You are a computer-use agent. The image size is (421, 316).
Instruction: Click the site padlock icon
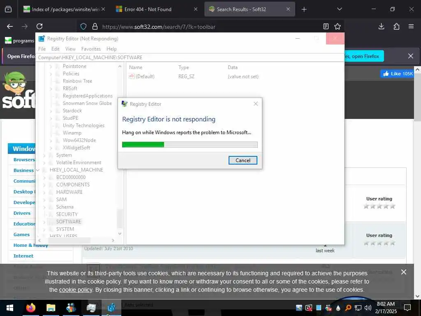click(95, 27)
